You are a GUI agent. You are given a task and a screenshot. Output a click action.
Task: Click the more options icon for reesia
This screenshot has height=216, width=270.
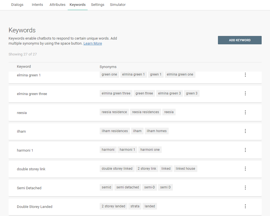[245, 112]
